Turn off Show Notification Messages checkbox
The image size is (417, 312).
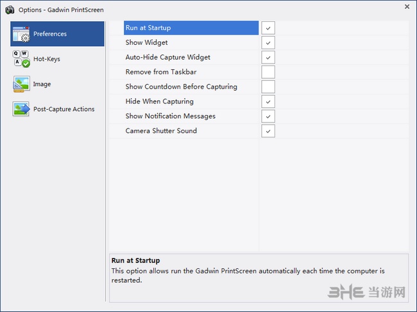[268, 116]
